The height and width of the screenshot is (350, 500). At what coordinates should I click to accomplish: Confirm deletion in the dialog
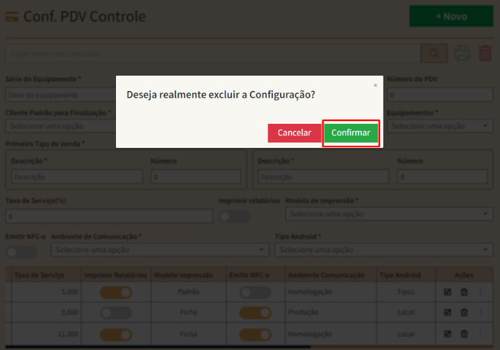pos(351,133)
